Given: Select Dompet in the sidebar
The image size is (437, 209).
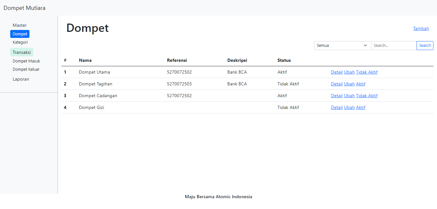Looking at the screenshot, I should pos(20,34).
